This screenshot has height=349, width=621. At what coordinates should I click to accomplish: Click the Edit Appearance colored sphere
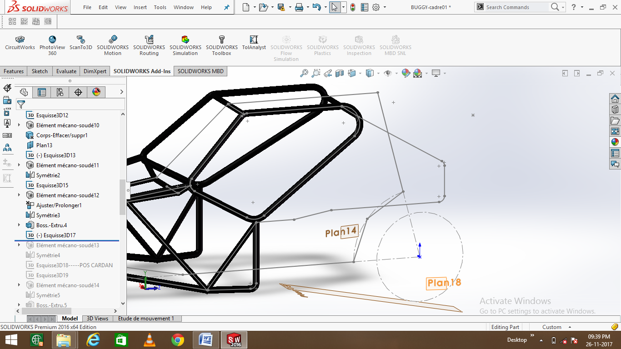coord(406,73)
